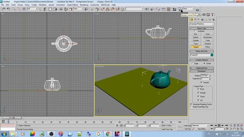Collapse the Parameters rollout
Image resolution: width=244 pixels, height=137 pixels.
[202, 71]
